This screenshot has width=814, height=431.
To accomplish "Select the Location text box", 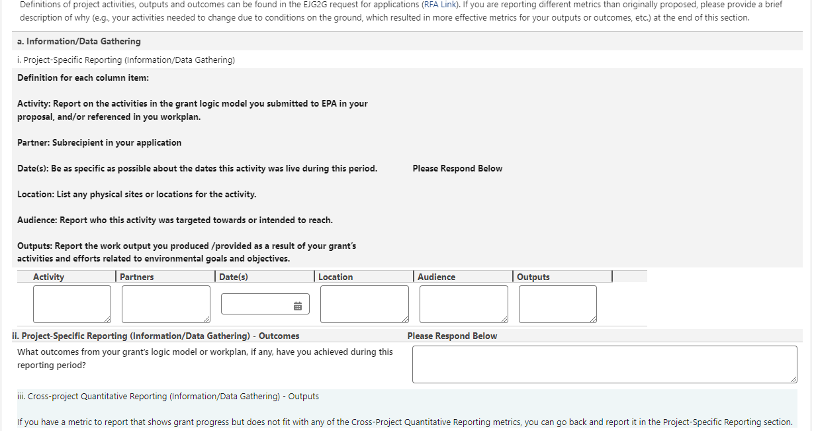I will [364, 304].
